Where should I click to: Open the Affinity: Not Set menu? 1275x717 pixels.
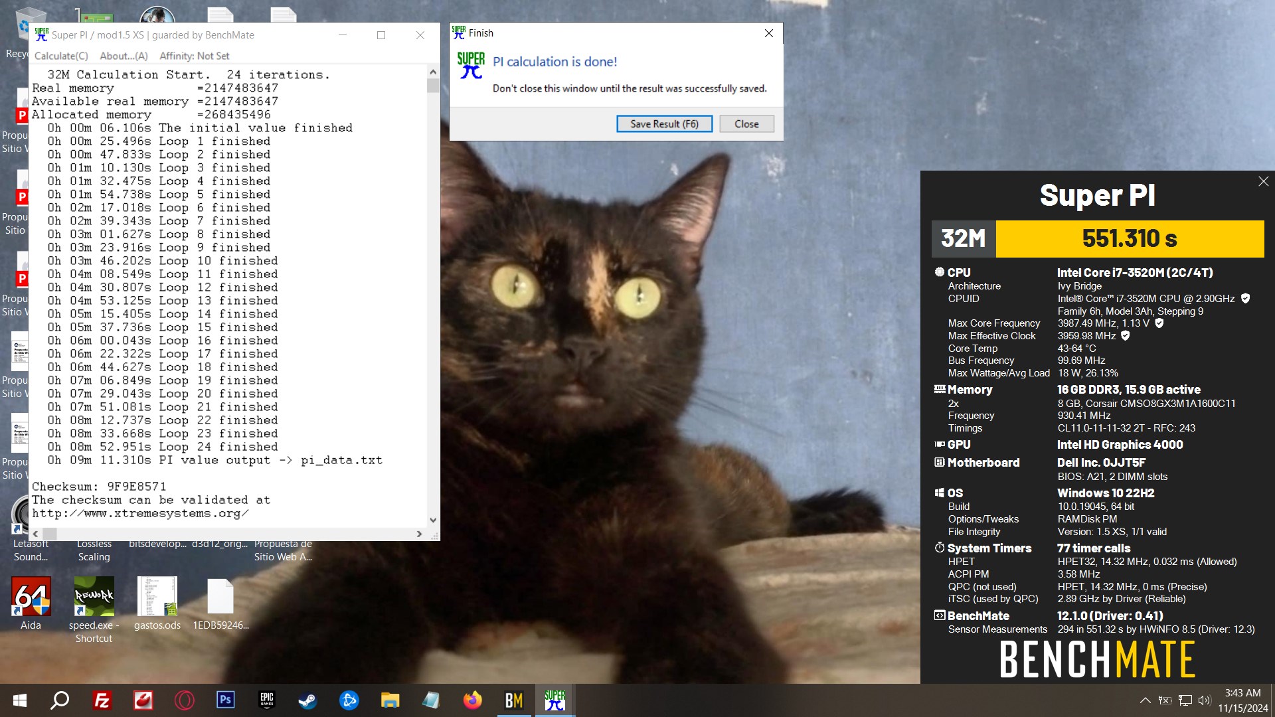(x=194, y=56)
